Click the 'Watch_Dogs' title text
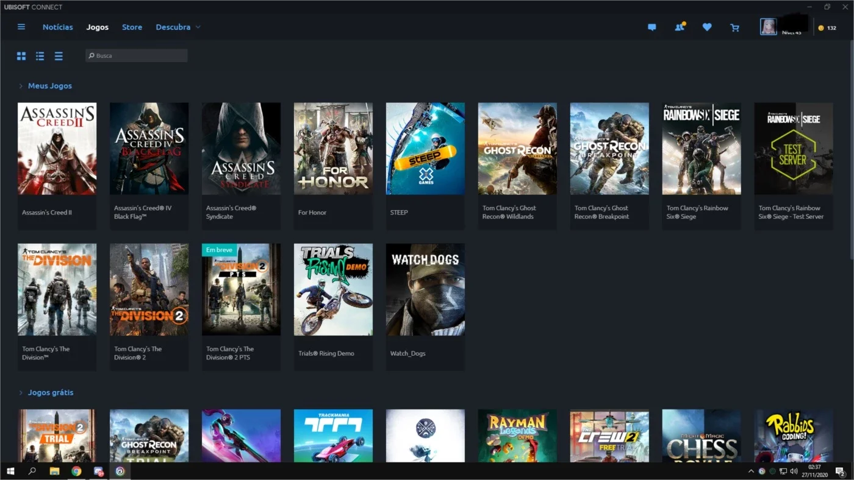This screenshot has width=854, height=480. pos(408,353)
